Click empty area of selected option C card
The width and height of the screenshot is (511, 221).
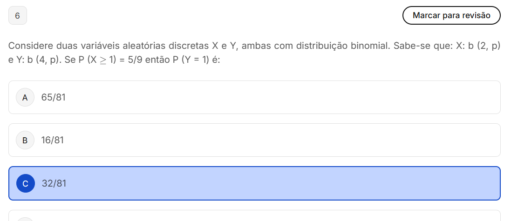tap(279, 183)
